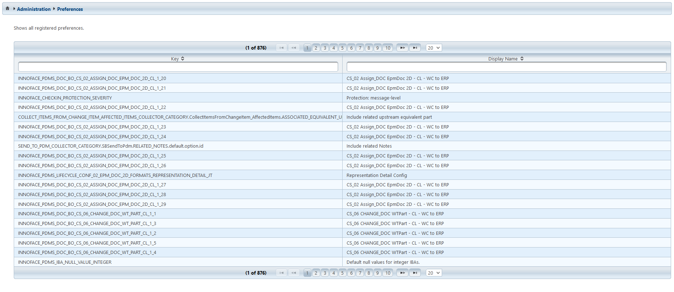This screenshot has width=674, height=292.
Task: Focus the Key column filter field
Action: [x=178, y=67]
